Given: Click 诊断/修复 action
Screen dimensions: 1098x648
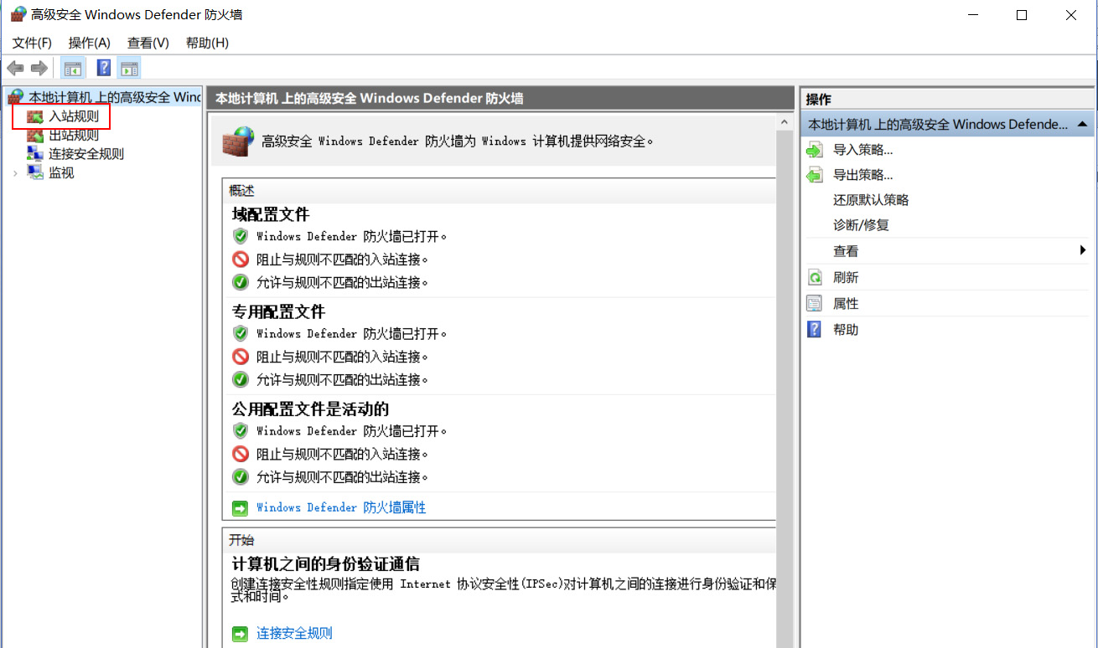Looking at the screenshot, I should coord(861,225).
